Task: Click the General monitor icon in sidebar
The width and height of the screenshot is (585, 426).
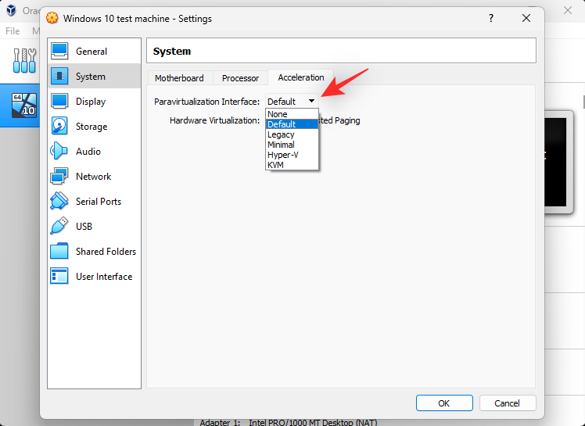Action: tap(59, 51)
